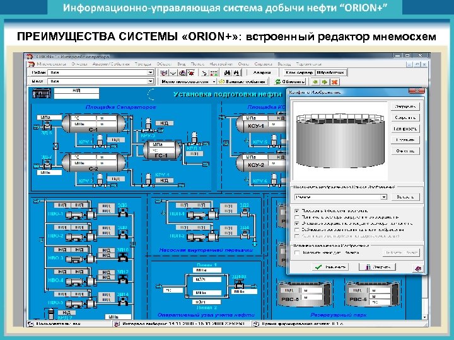
Task: Click Резервуарный парк label
Action: tap(339, 315)
